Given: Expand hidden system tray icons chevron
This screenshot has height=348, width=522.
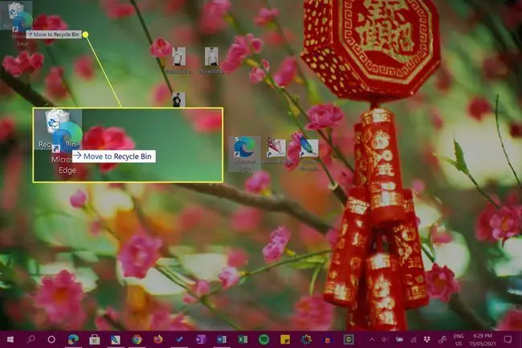Looking at the screenshot, I should (x=372, y=340).
